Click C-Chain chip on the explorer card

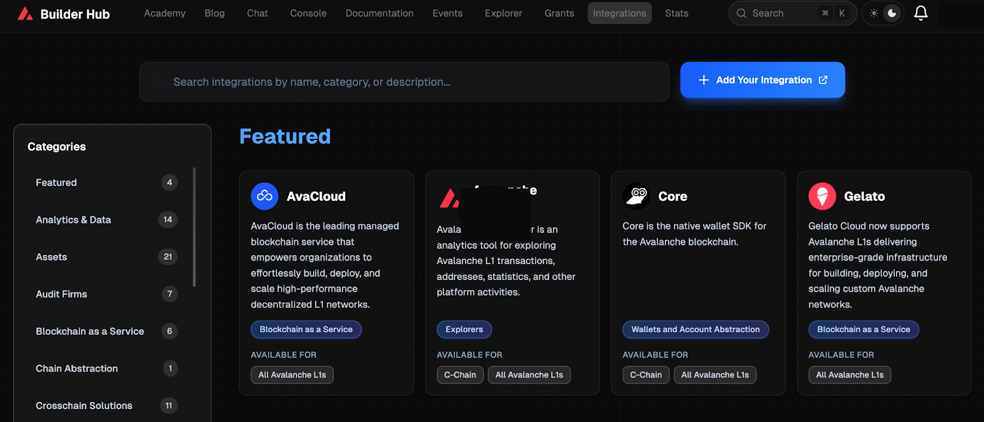(460, 375)
